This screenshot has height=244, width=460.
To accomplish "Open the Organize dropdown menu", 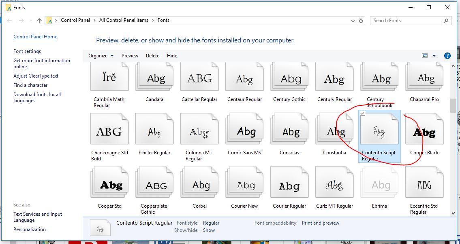I will pos(101,56).
